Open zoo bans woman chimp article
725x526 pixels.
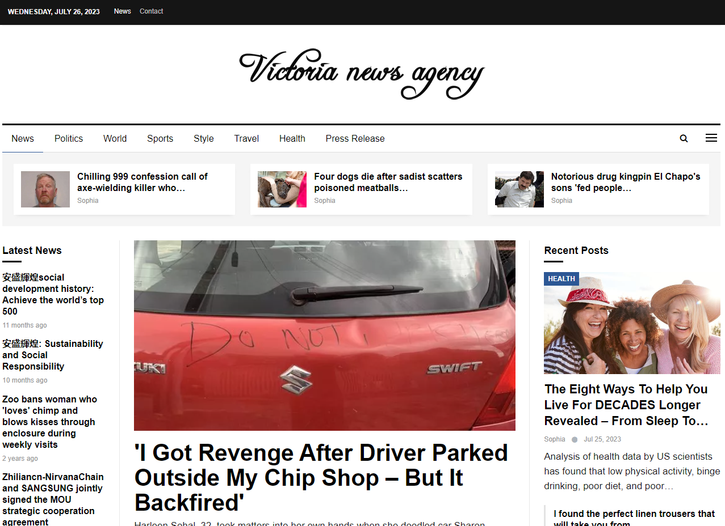tap(49, 422)
